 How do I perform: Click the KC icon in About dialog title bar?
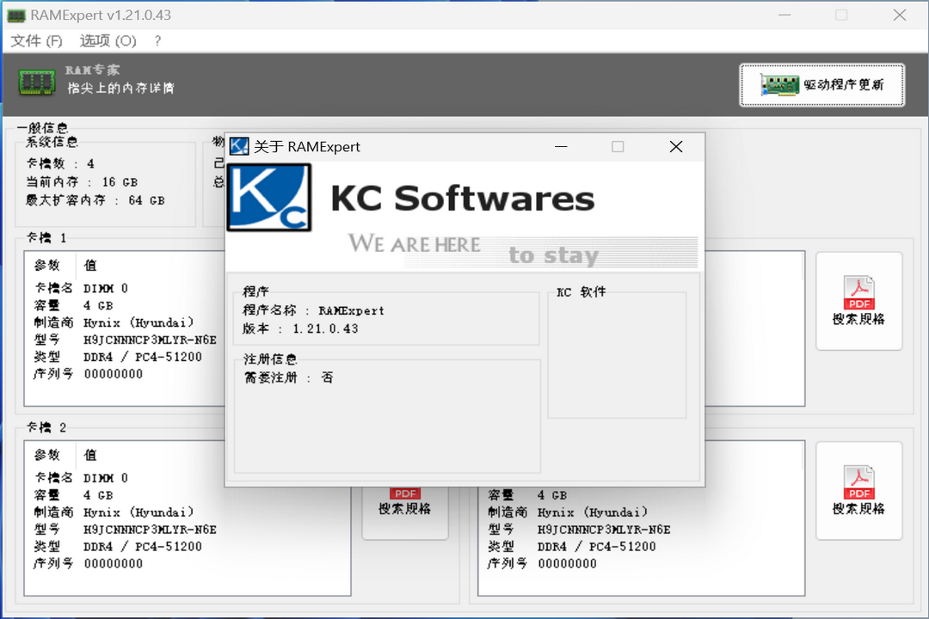(x=238, y=145)
